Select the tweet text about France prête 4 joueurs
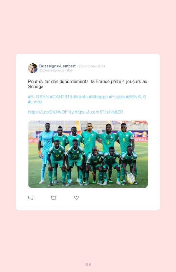Image resolution: width=176 pixels, height=272 pixels. pos(88,84)
